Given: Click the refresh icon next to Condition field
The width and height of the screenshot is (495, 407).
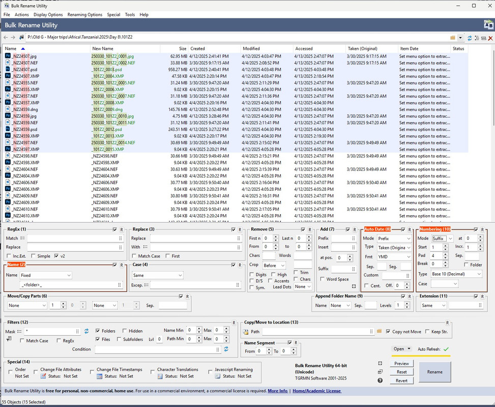Looking at the screenshot, I should tap(226, 349).
